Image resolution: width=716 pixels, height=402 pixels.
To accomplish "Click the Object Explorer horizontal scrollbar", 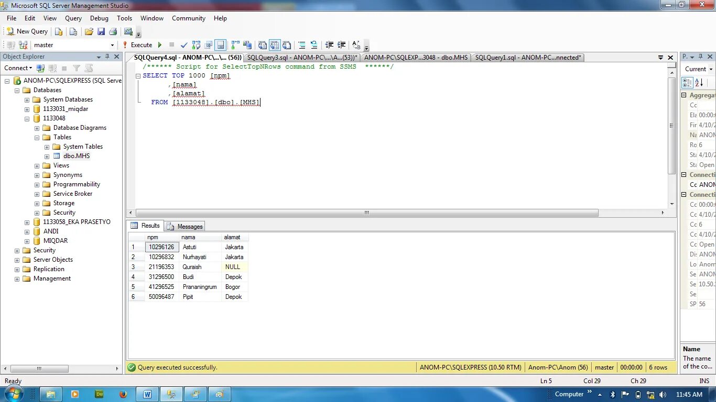I will (x=39, y=368).
